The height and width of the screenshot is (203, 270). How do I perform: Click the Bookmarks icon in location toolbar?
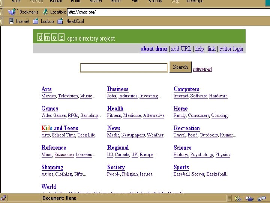tap(13, 12)
